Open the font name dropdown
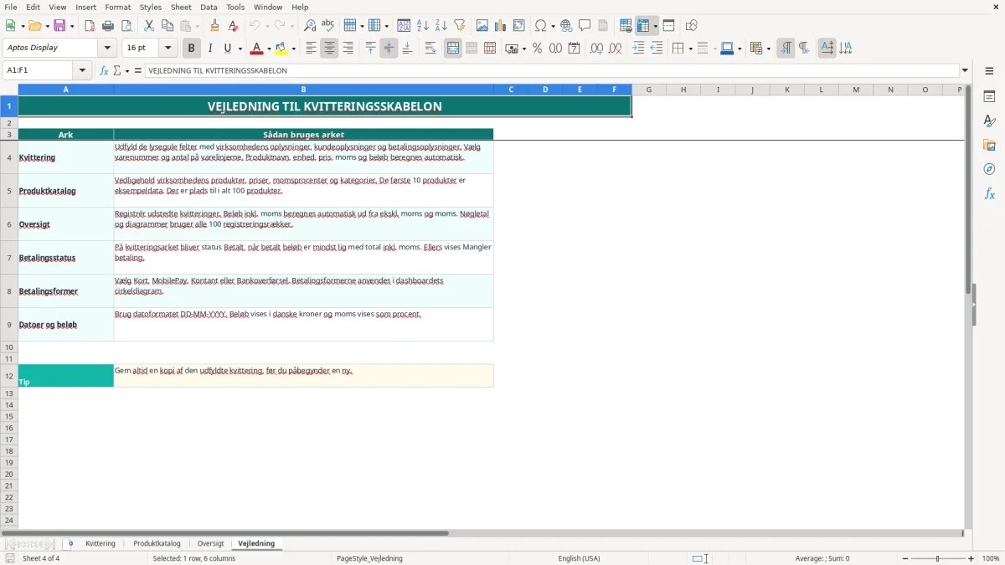Screen dimensions: 1005x565 point(107,49)
